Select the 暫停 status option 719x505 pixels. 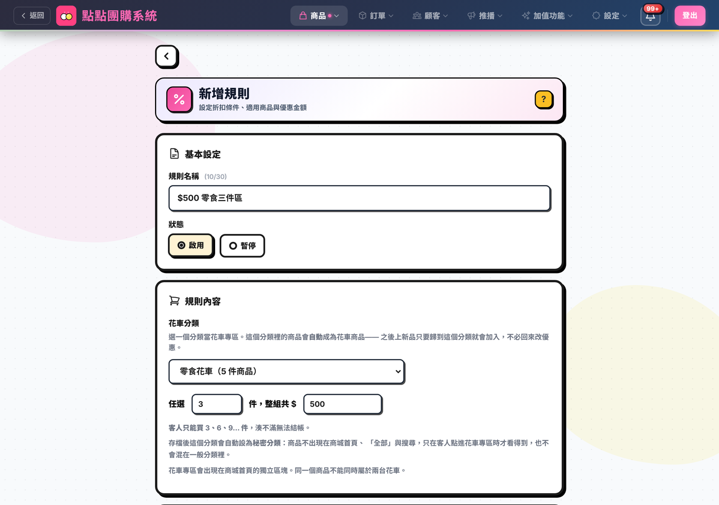pos(242,246)
